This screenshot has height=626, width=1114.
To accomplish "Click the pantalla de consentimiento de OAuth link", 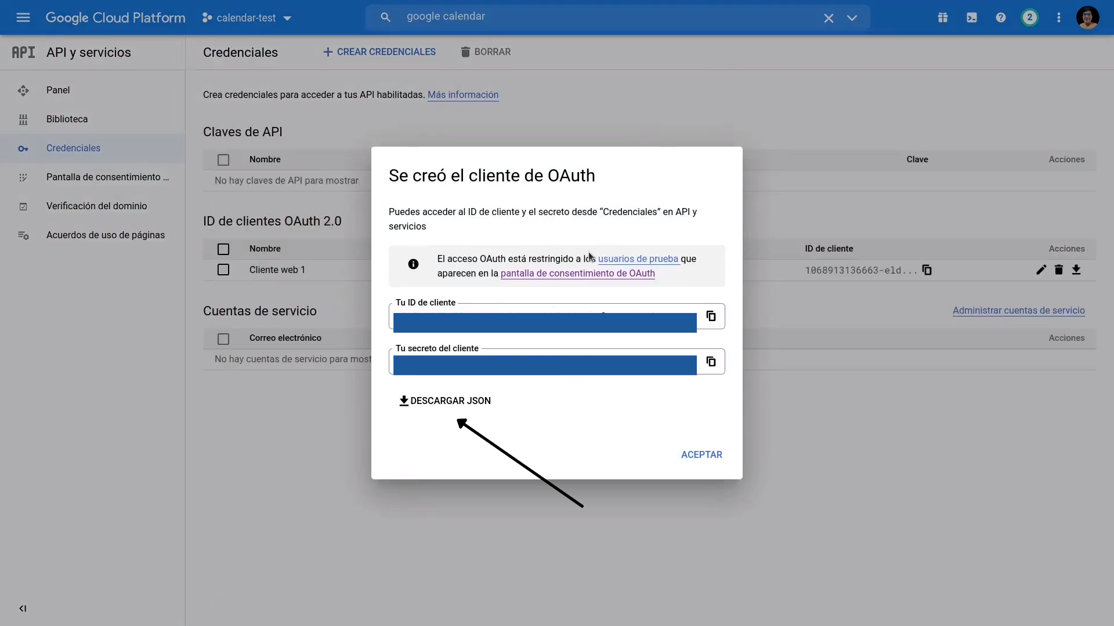I will [578, 273].
